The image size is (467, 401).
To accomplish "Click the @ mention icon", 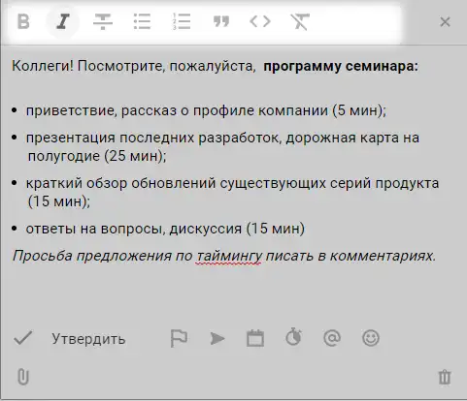I will (x=332, y=338).
